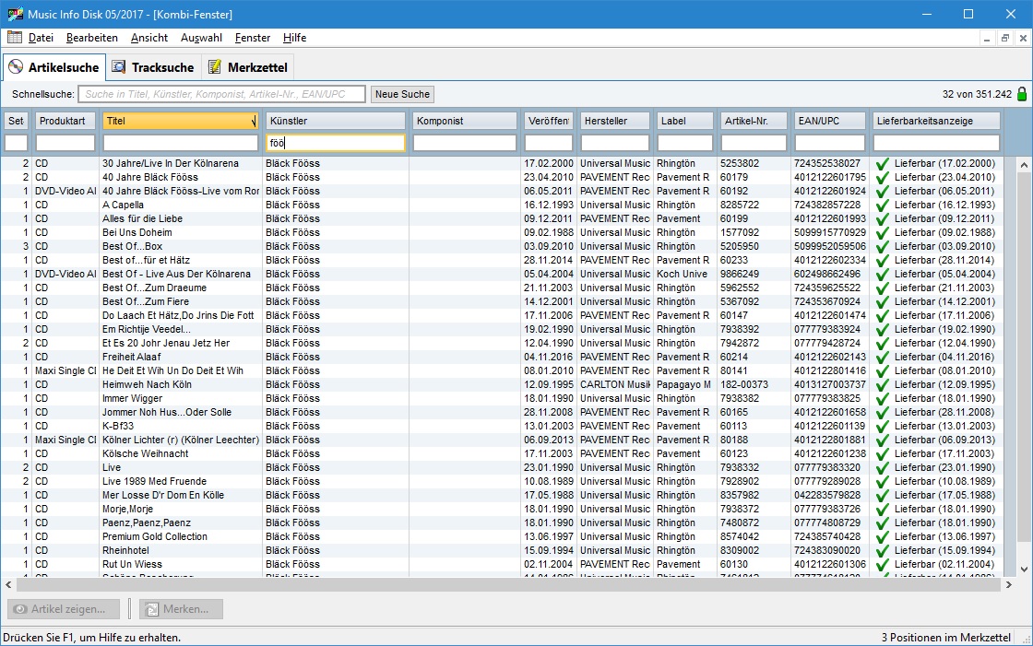Screen dimensions: 1033x646
Task: Click the horizontal scrollbar right arrow
Action: tap(1009, 584)
